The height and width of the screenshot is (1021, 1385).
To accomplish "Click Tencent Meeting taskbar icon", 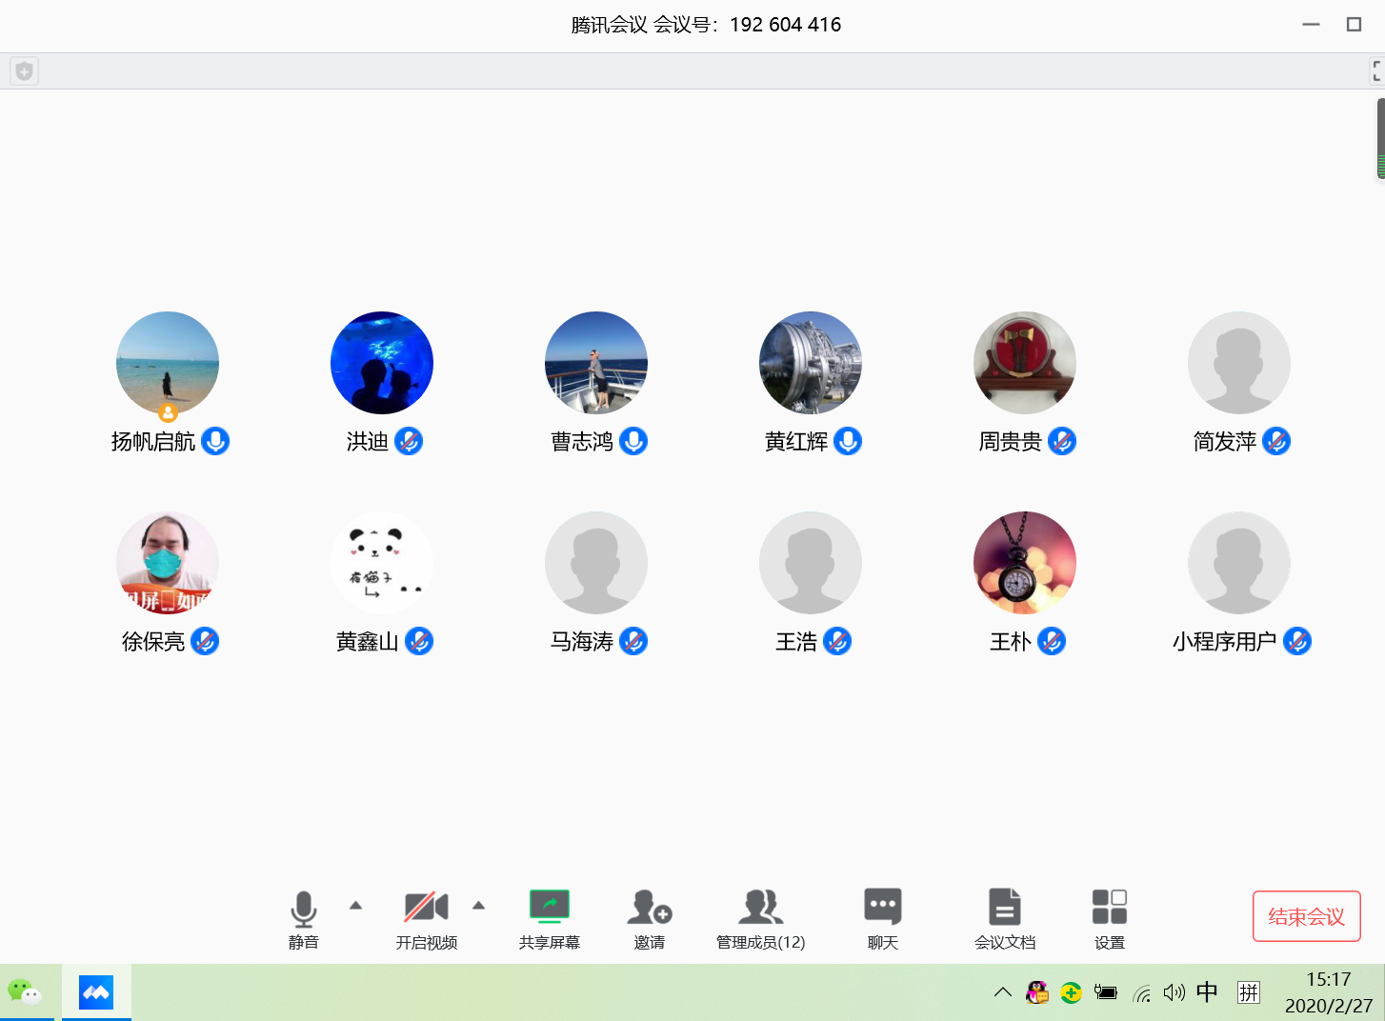I will [x=96, y=992].
